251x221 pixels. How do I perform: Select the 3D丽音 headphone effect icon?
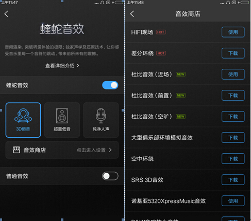23,116
